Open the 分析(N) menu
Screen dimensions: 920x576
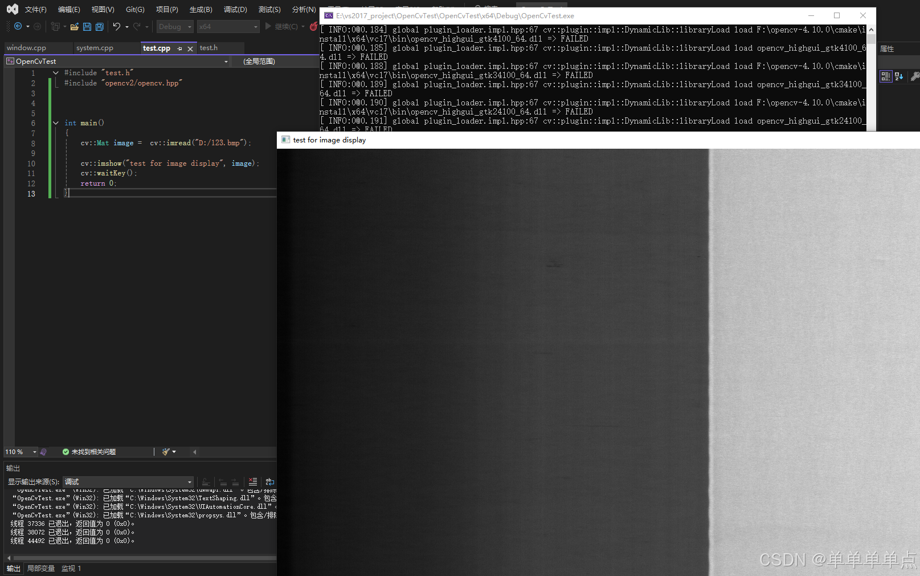[x=304, y=10]
